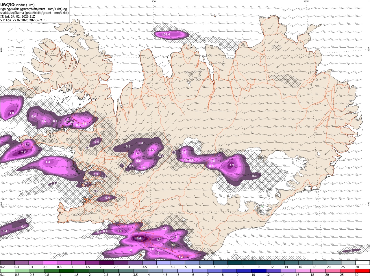This screenshot has width=370, height=277.
Task: Click the '1.51.4' value on the northern offshore patch
Action: tap(166, 35)
